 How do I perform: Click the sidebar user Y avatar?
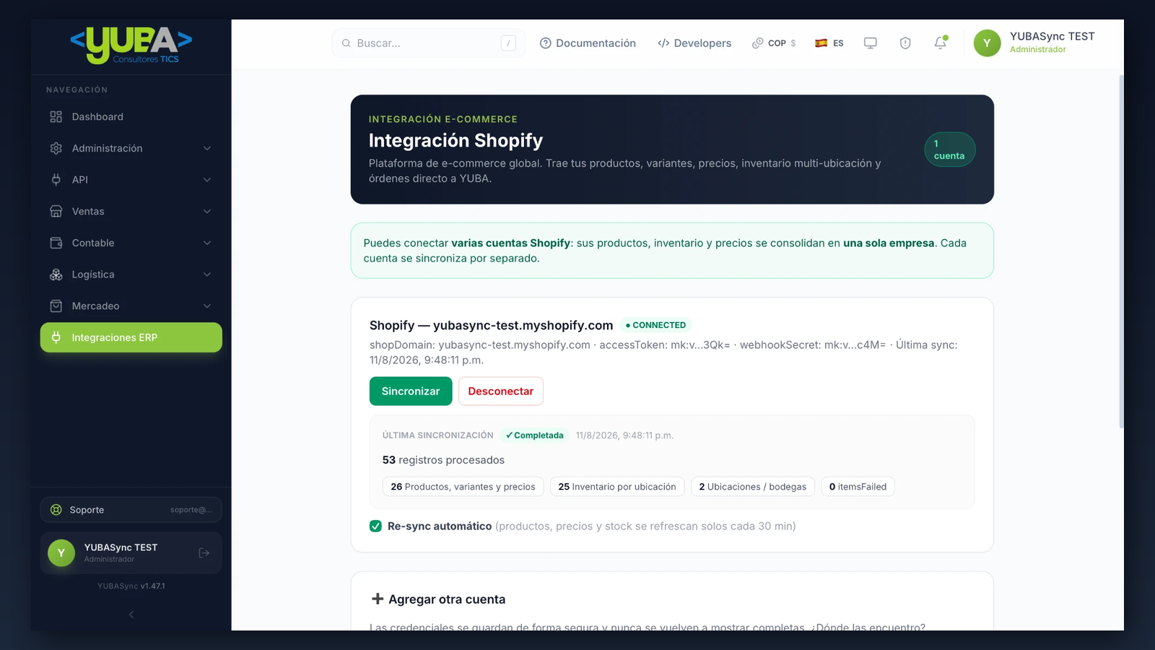tap(61, 553)
